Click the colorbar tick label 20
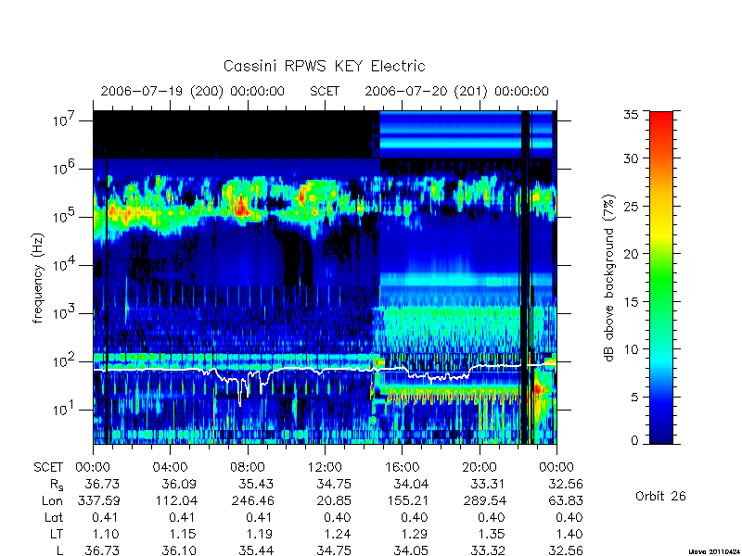The image size is (742, 556). pos(631,254)
